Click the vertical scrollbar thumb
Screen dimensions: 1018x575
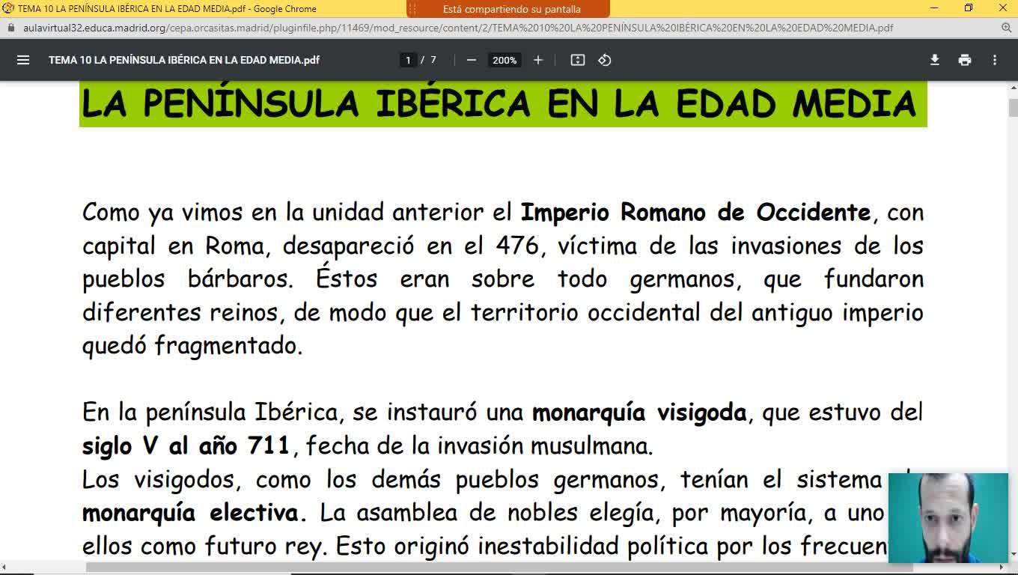coord(1013,108)
